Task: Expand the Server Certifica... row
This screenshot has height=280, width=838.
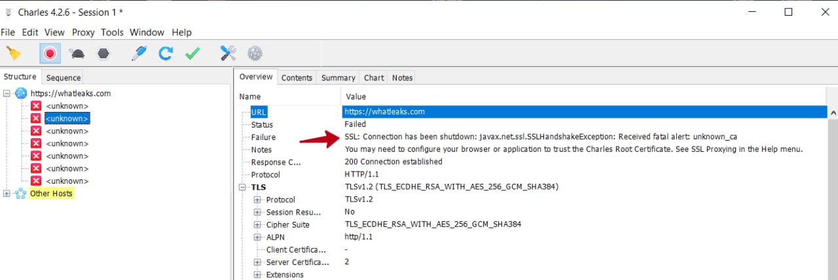Action: tap(257, 262)
